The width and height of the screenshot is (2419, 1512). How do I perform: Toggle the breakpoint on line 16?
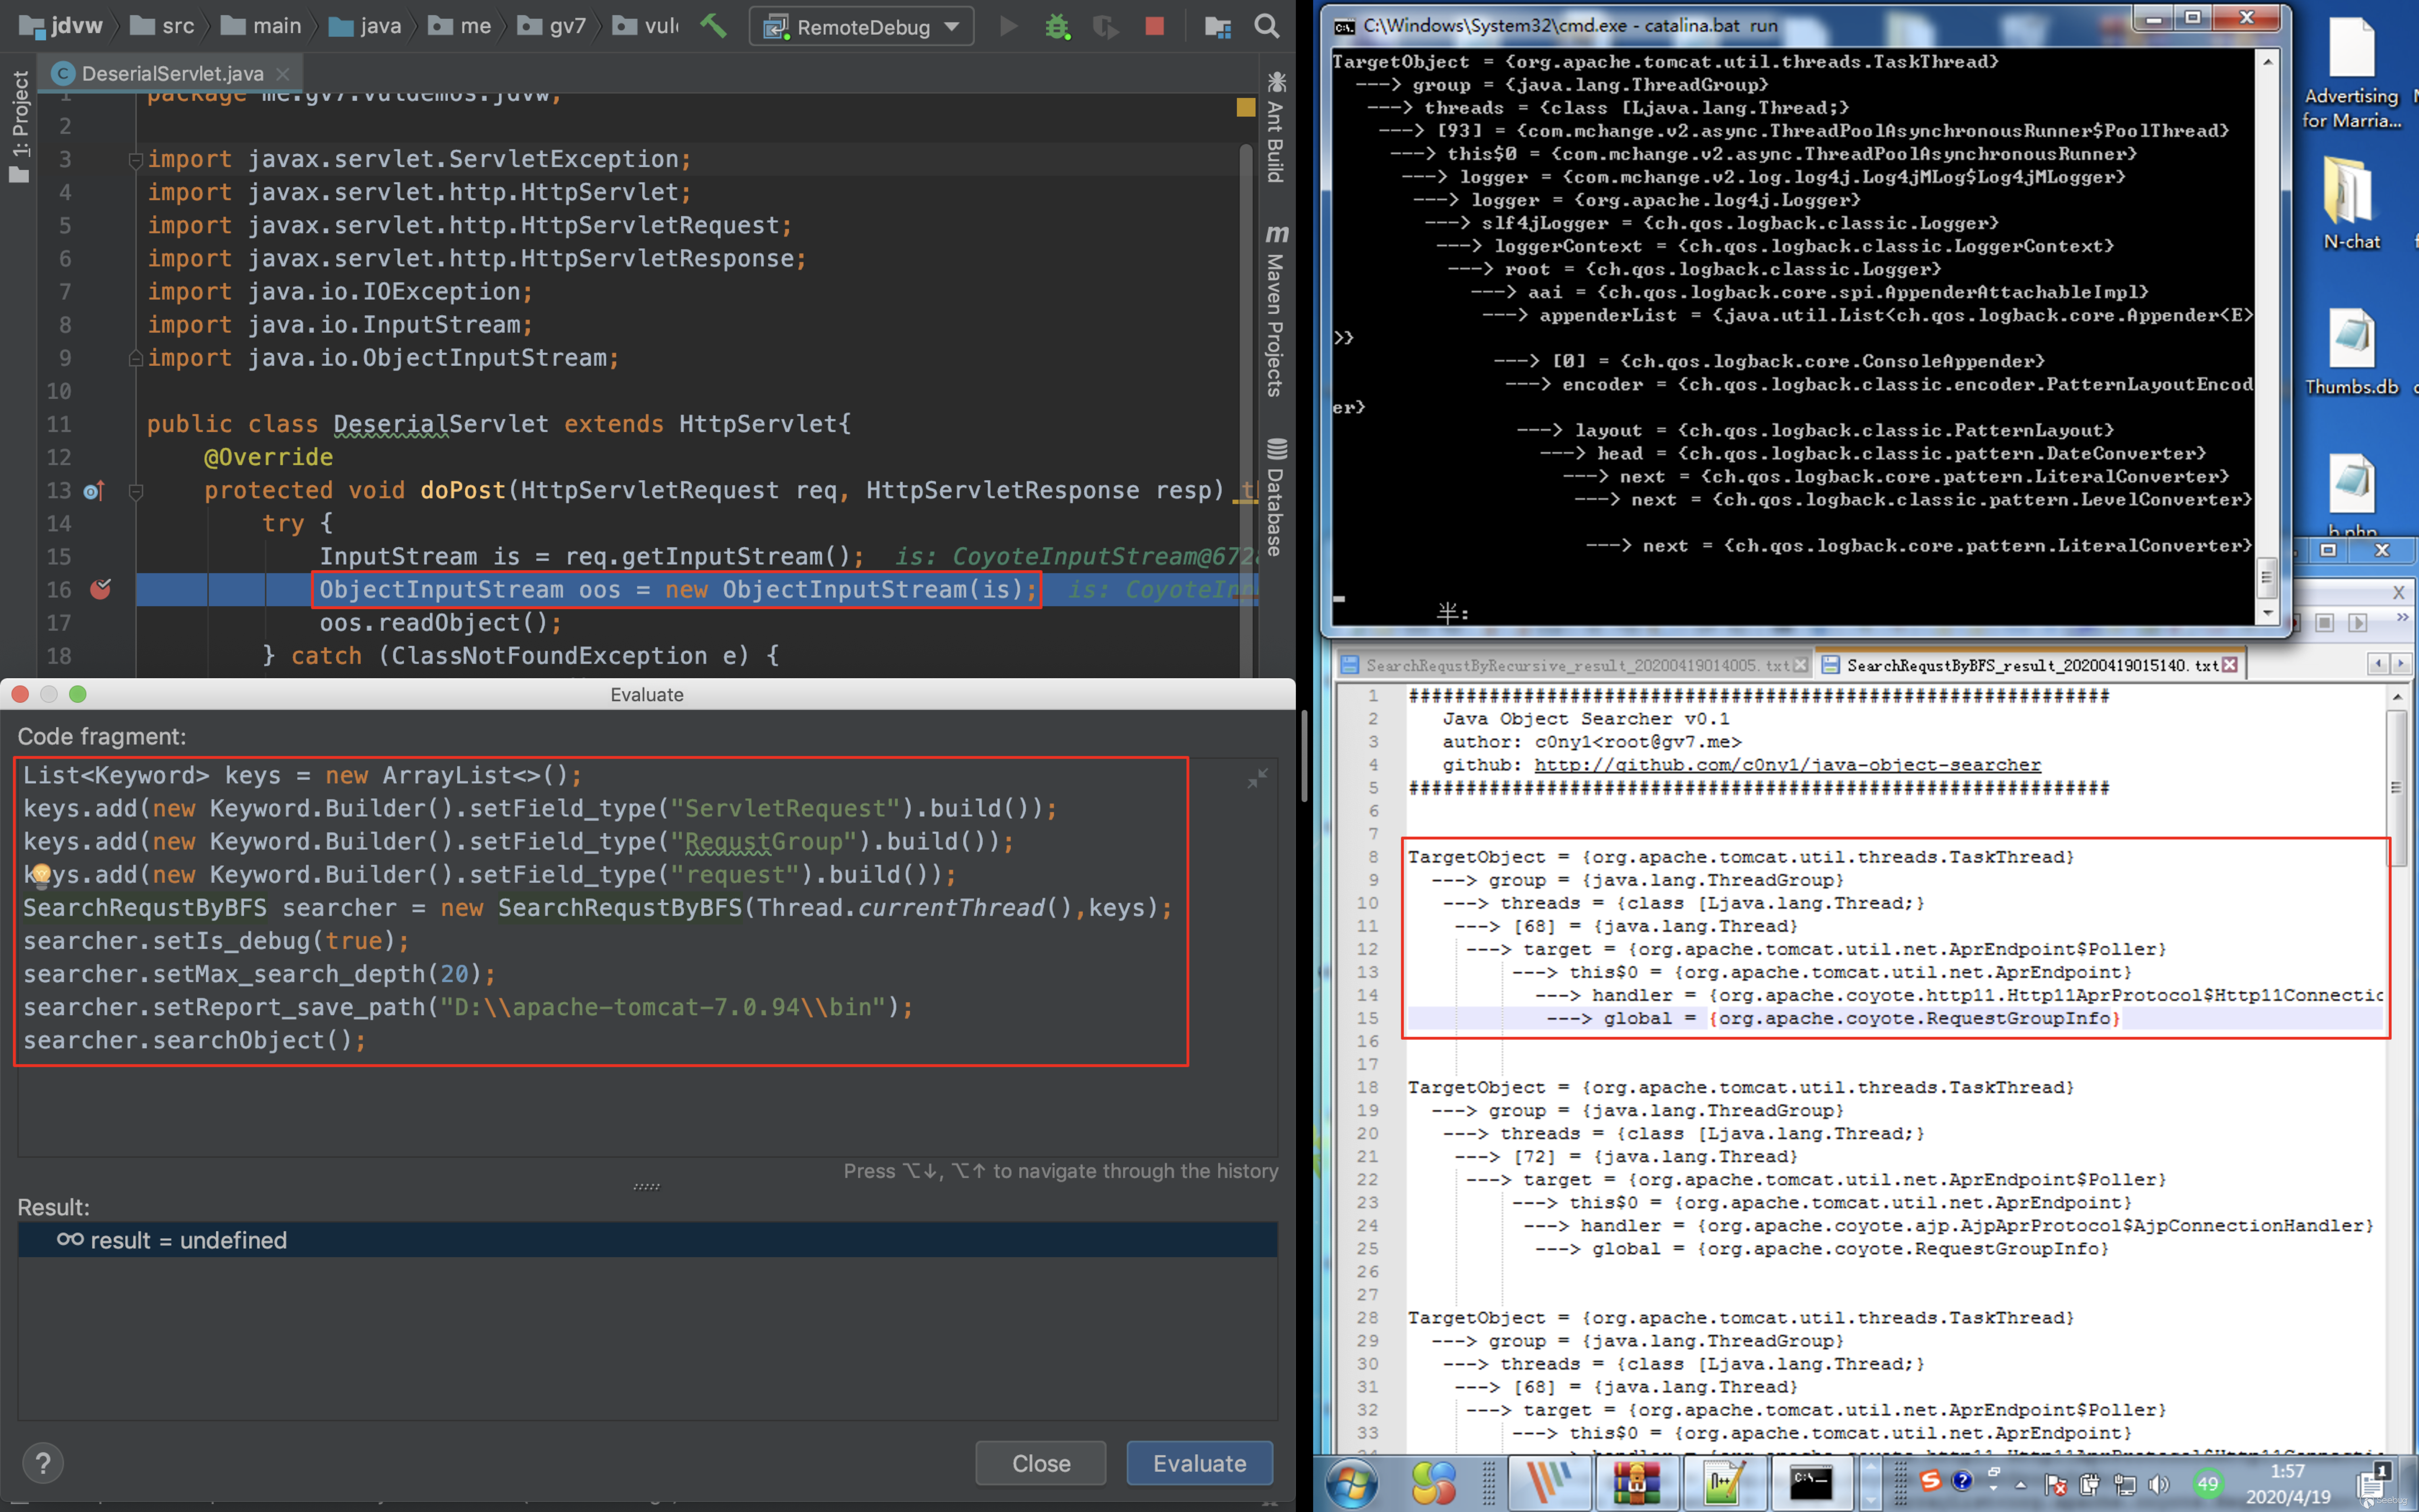tap(101, 590)
